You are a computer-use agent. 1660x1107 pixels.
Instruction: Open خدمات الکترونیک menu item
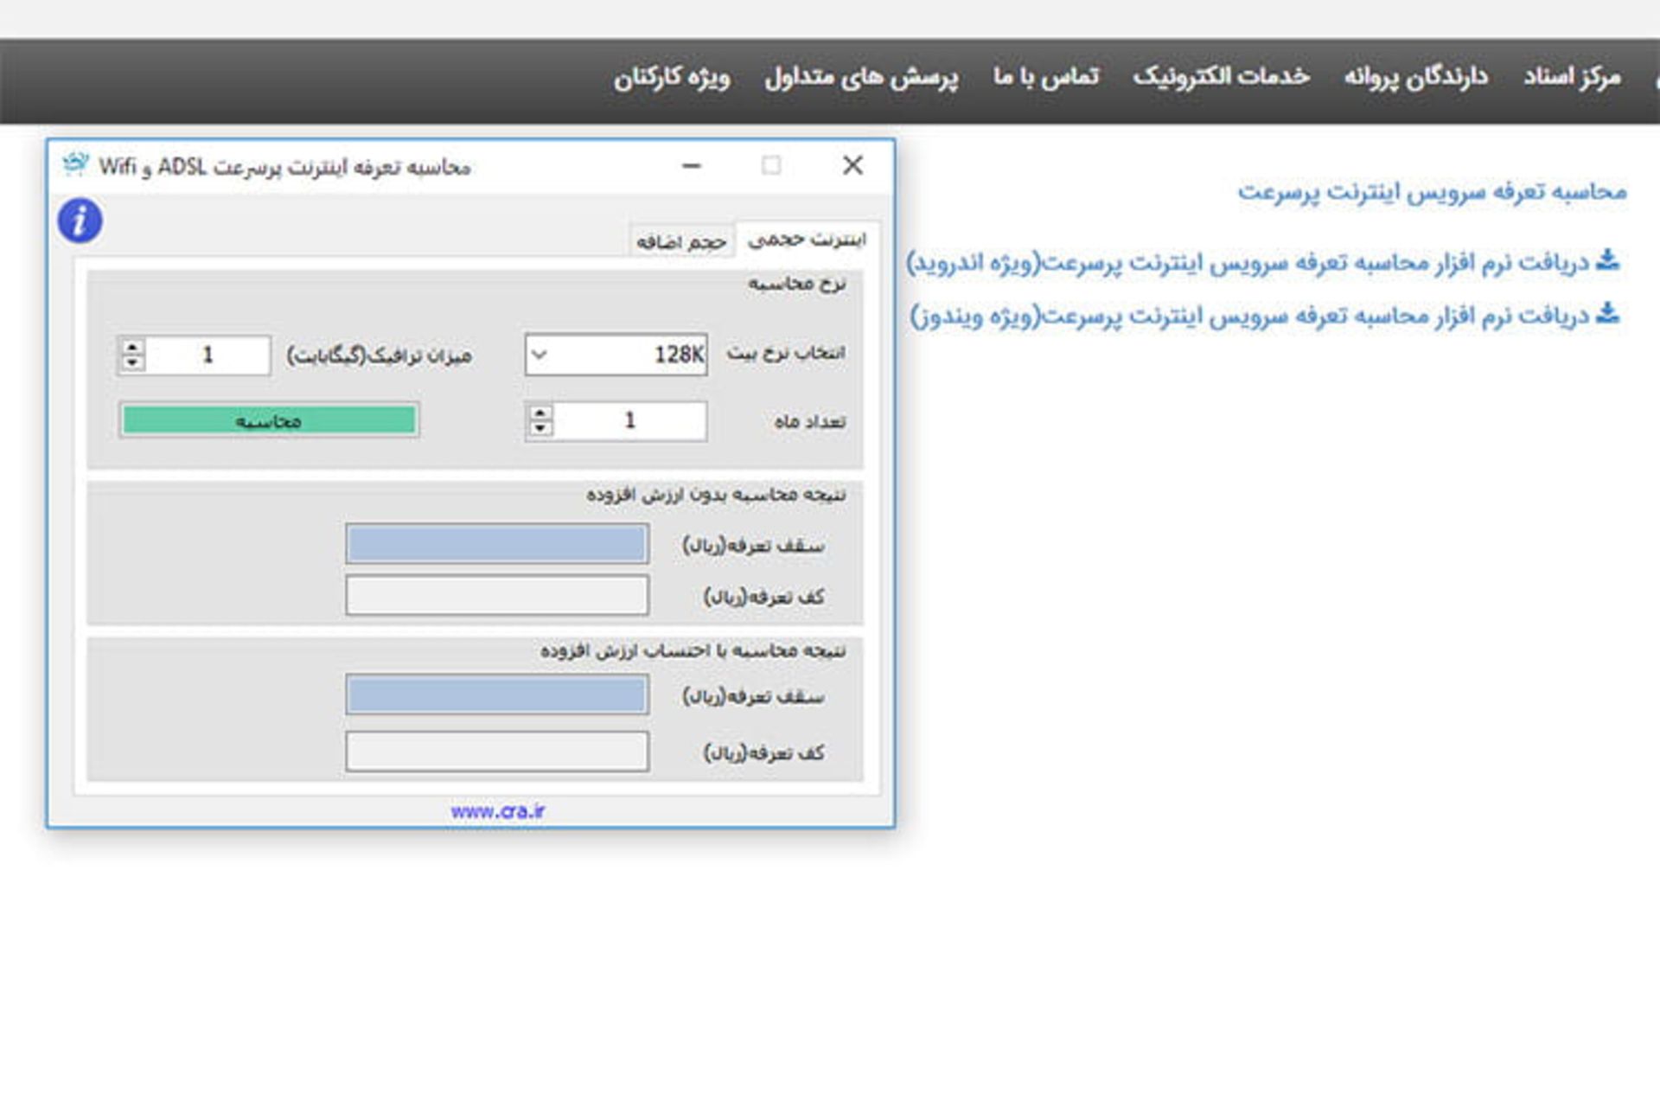[x=1221, y=77]
